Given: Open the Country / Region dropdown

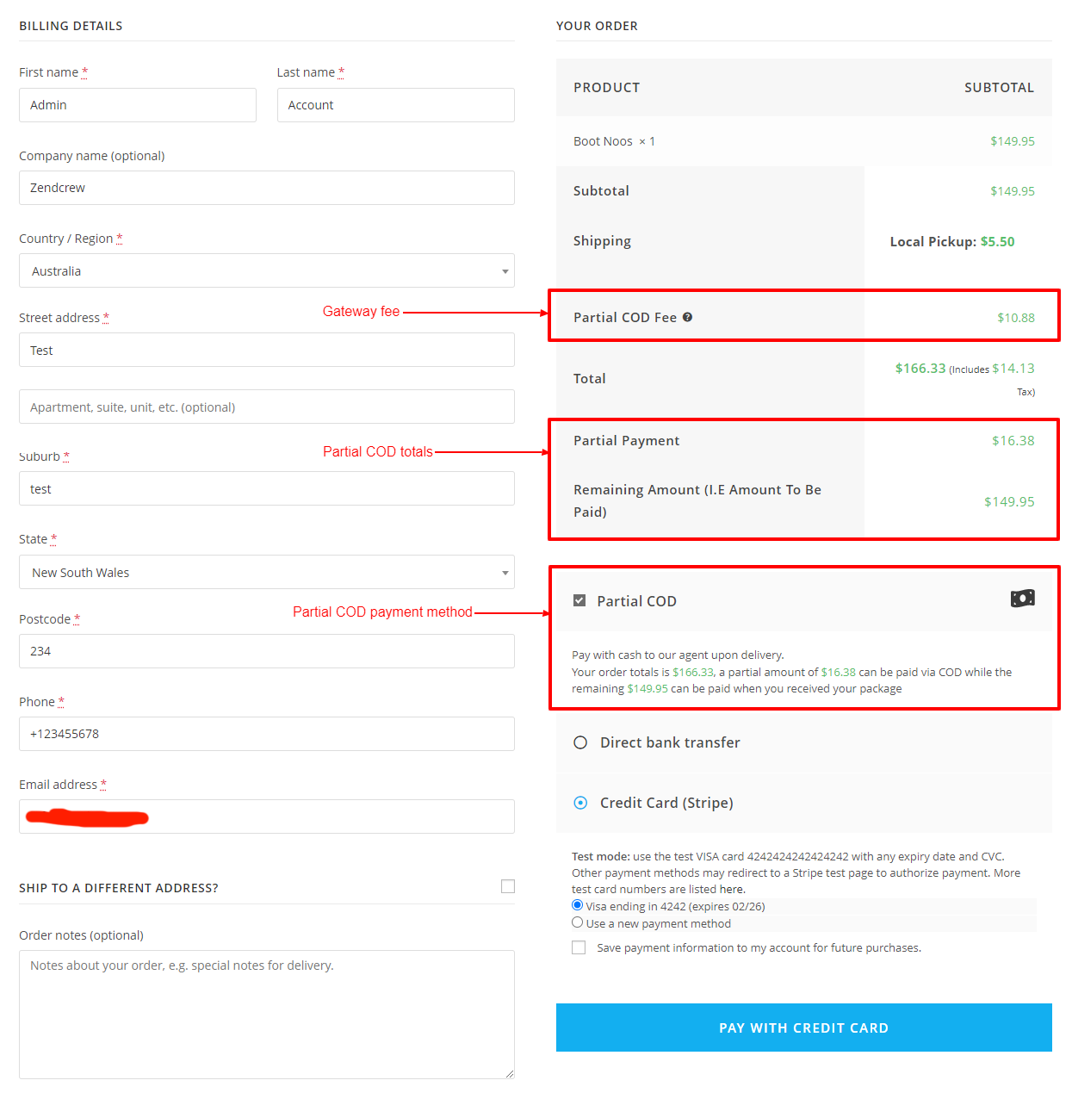Looking at the screenshot, I should 267,270.
